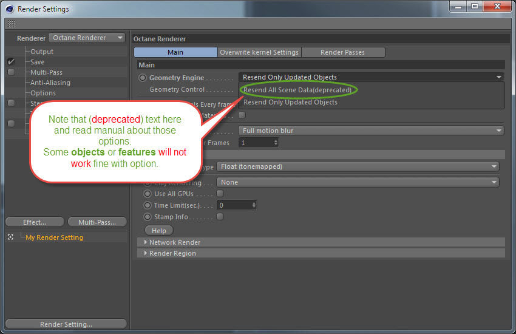The image size is (516, 334).
Task: Enable the Stamp Info checkbox
Action: pyautogui.click(x=220, y=217)
